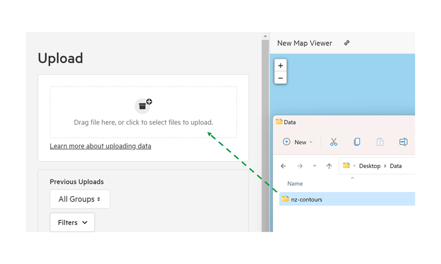Open the All Groups dropdown

(80, 199)
